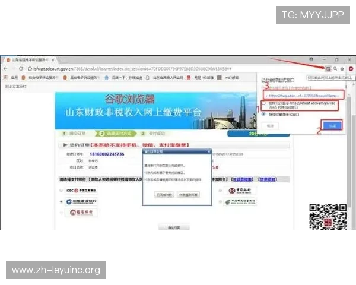Select the China Merchants Bank radio button

pos(61,213)
